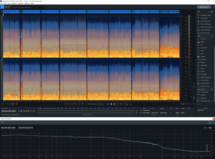
Task: Open the Spectral Repair module
Action: [x=204, y=30]
